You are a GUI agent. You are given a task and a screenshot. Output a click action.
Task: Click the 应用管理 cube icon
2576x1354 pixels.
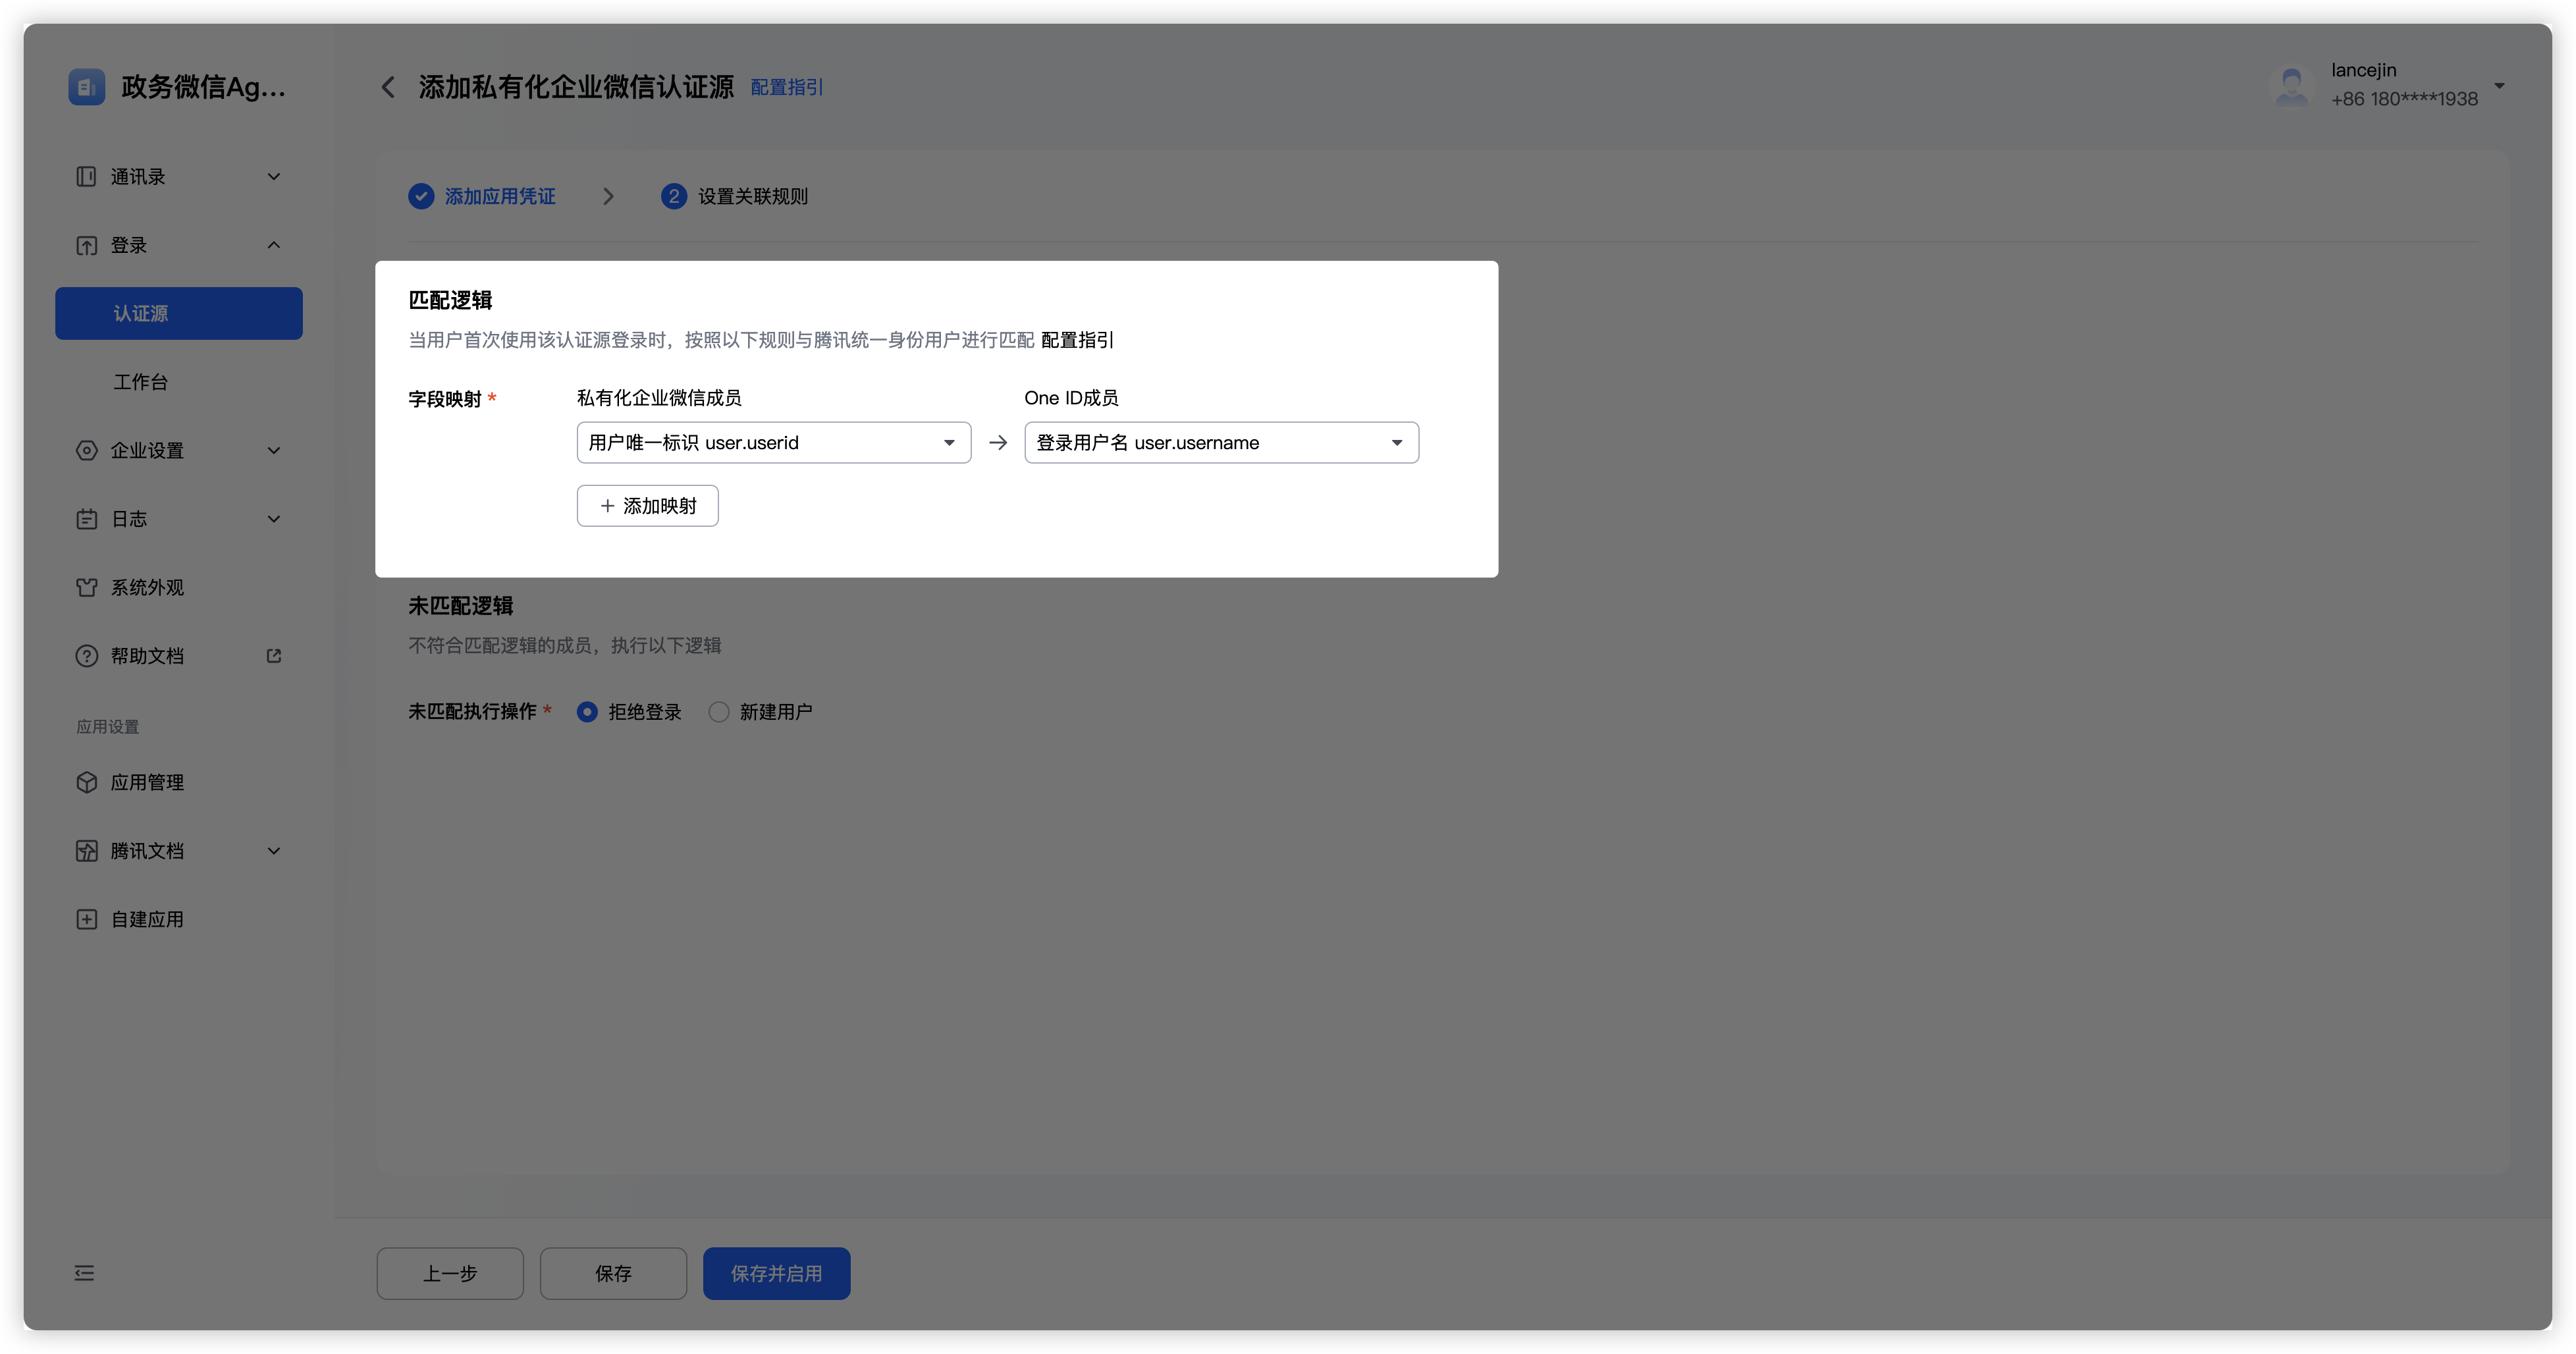86,783
